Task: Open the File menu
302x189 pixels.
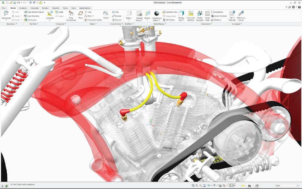Action: click(x=4, y=8)
